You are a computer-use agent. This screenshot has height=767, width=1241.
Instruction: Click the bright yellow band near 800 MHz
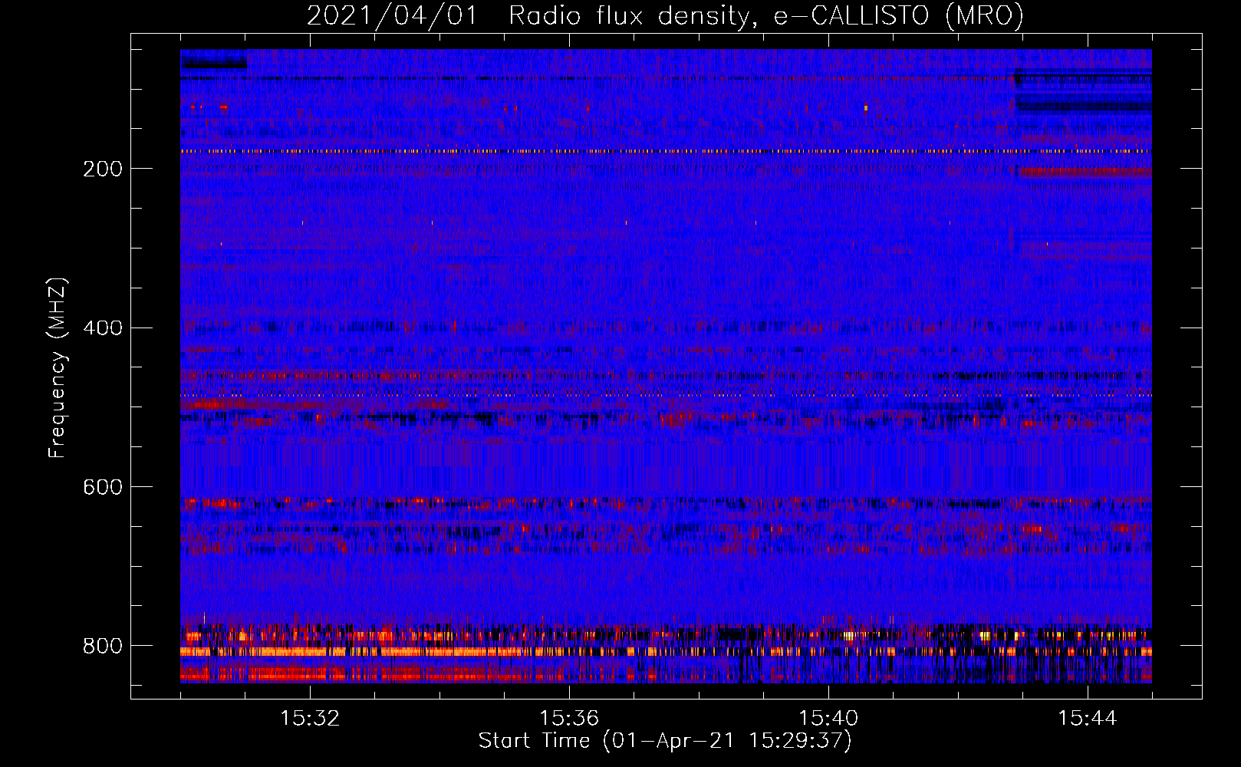pos(666,651)
